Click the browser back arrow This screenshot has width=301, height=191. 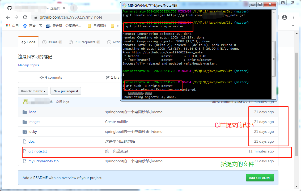[8, 17]
